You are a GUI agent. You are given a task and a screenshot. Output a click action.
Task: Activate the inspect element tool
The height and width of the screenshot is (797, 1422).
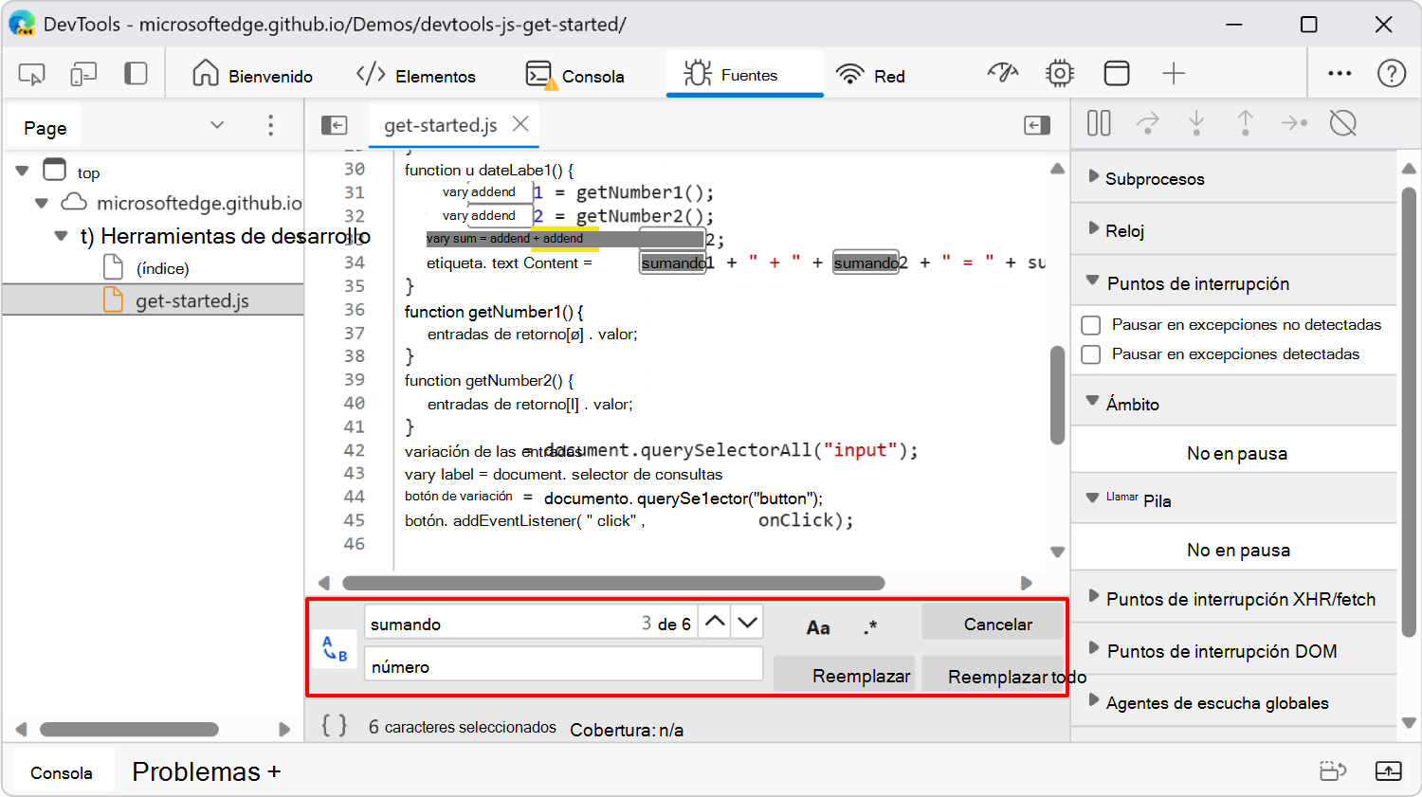pos(30,73)
